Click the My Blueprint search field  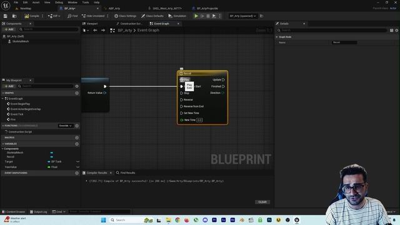pos(46,86)
